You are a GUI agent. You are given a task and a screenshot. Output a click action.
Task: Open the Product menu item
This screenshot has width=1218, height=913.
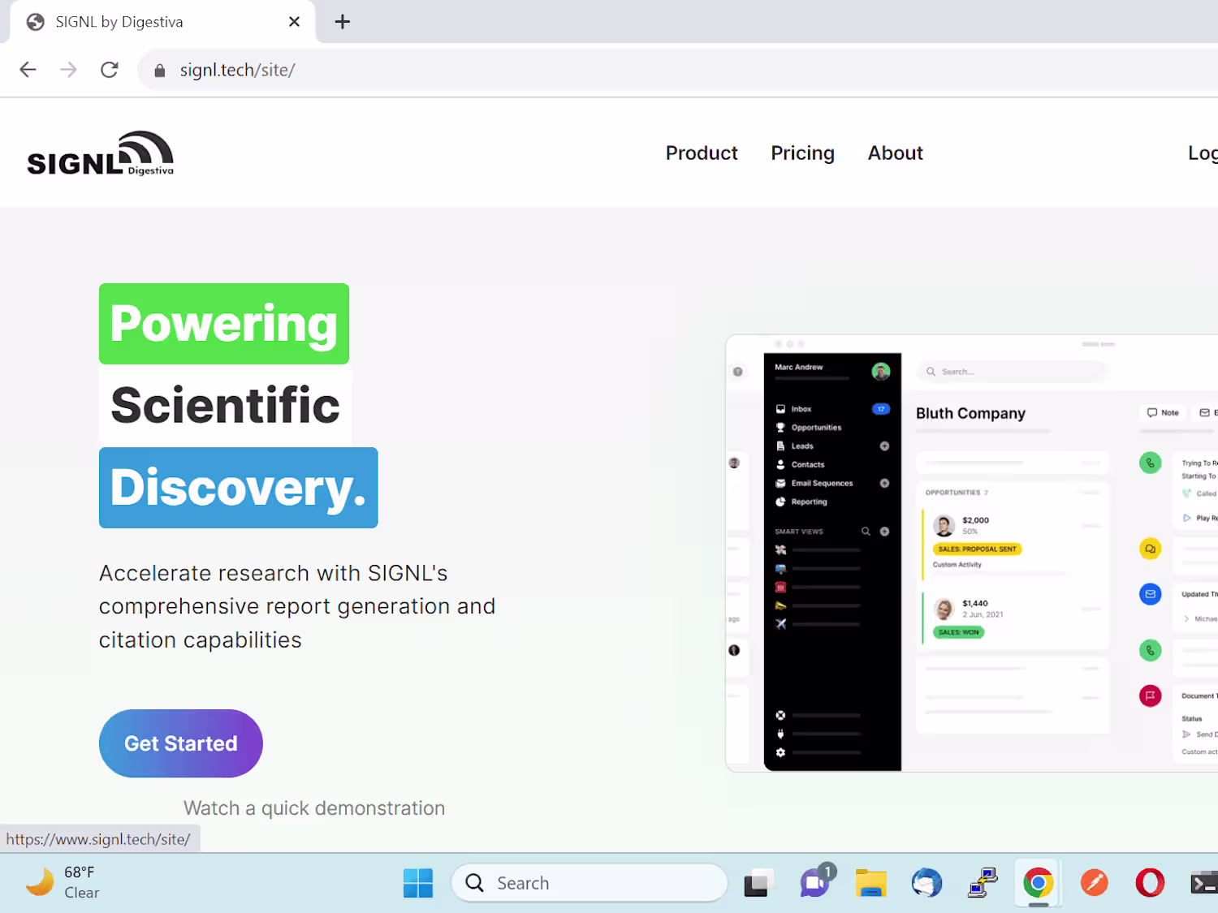point(702,153)
